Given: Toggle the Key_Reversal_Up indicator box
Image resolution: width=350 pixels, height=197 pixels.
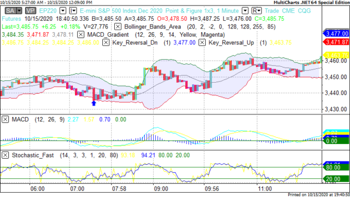Looking at the screenshot, I should 202,43.
